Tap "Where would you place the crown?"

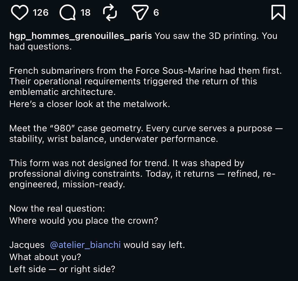click(84, 221)
